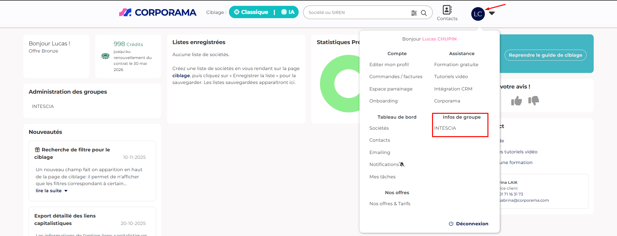Switch targeting mode to IA
Image resolution: width=617 pixels, height=236 pixels.
[x=288, y=12]
